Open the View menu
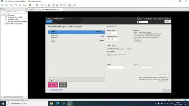 (x=11, y=5)
